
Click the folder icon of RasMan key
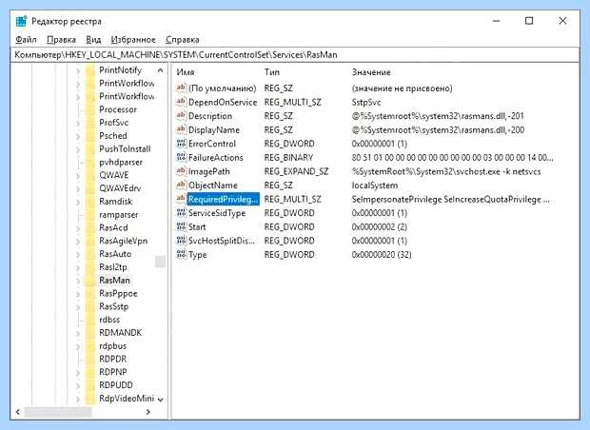[x=89, y=281]
